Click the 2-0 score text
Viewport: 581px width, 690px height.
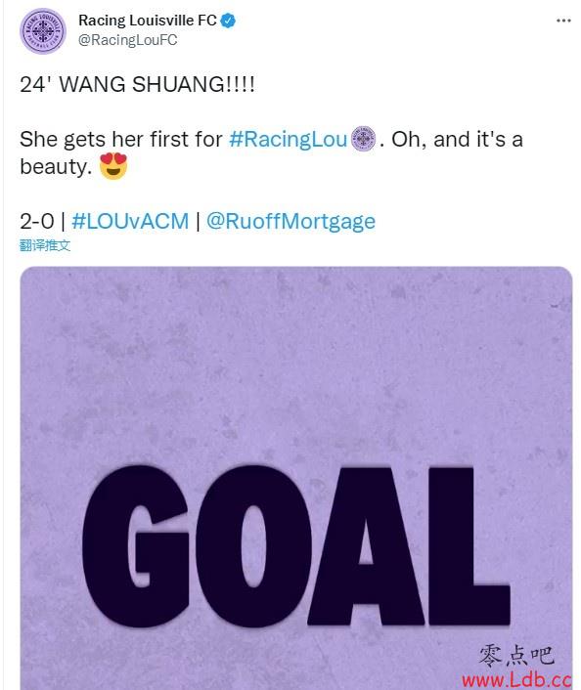click(x=37, y=221)
